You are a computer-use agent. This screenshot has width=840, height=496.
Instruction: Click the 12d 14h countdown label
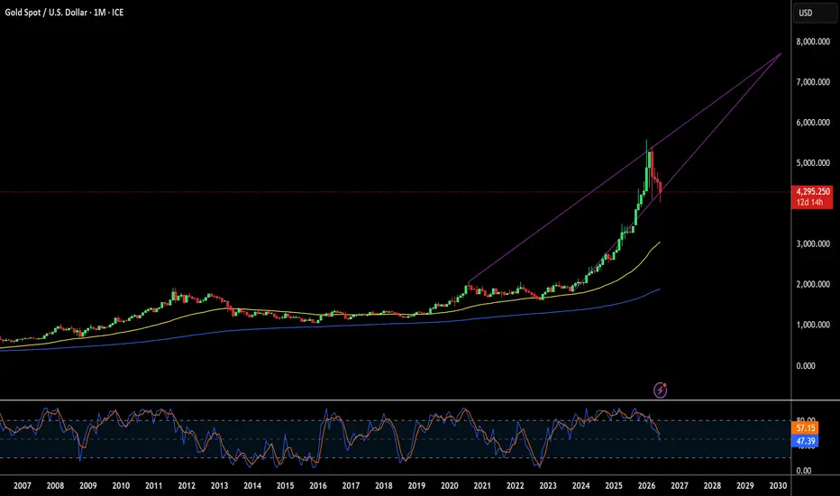pyautogui.click(x=809, y=202)
